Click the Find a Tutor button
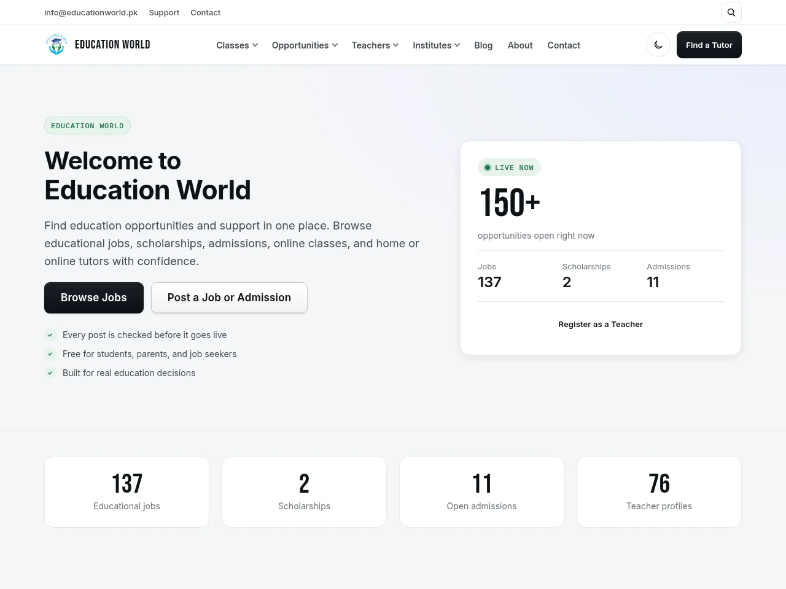786x589 pixels. tap(709, 45)
